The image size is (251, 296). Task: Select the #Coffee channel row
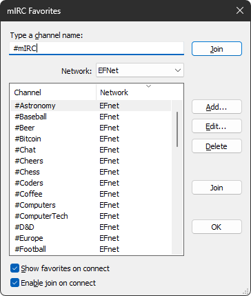pyautogui.click(x=91, y=194)
